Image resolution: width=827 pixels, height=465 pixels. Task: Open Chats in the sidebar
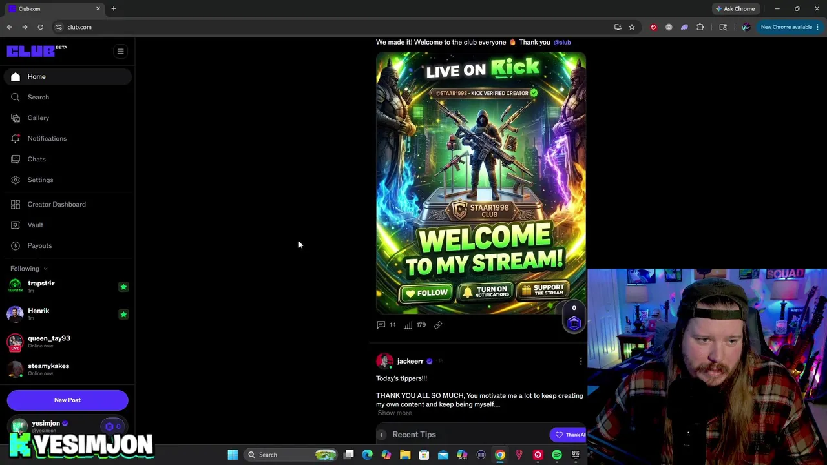67,159
